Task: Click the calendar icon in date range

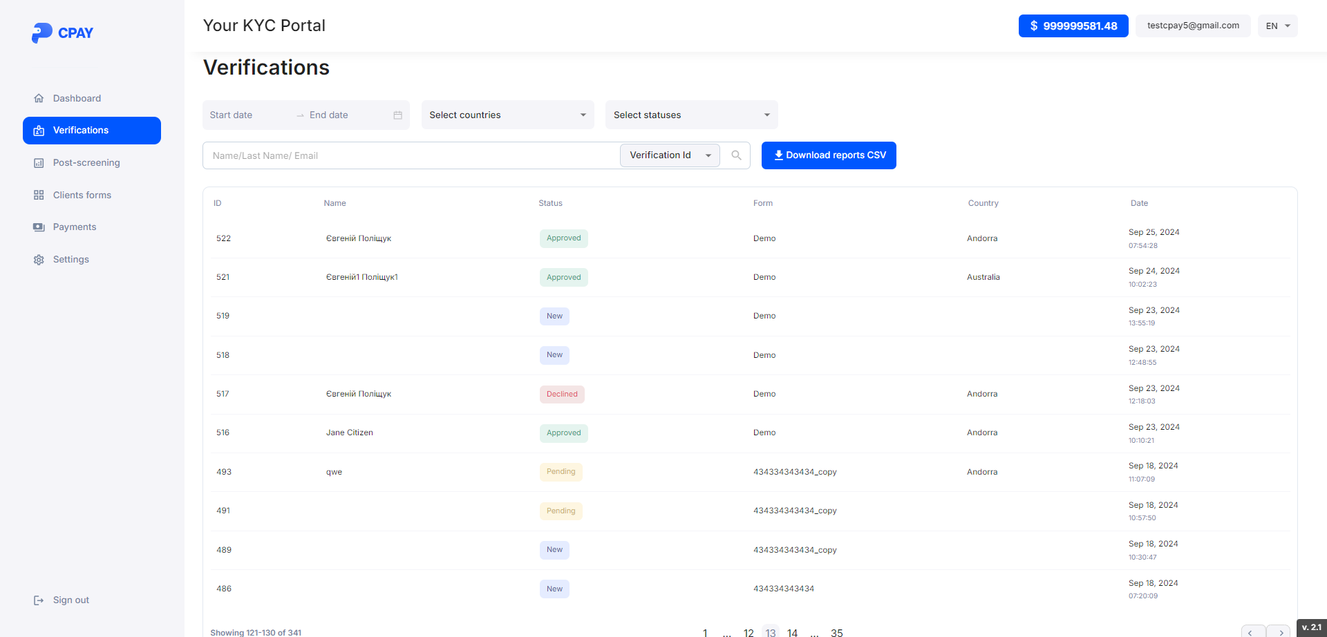Action: pos(397,115)
